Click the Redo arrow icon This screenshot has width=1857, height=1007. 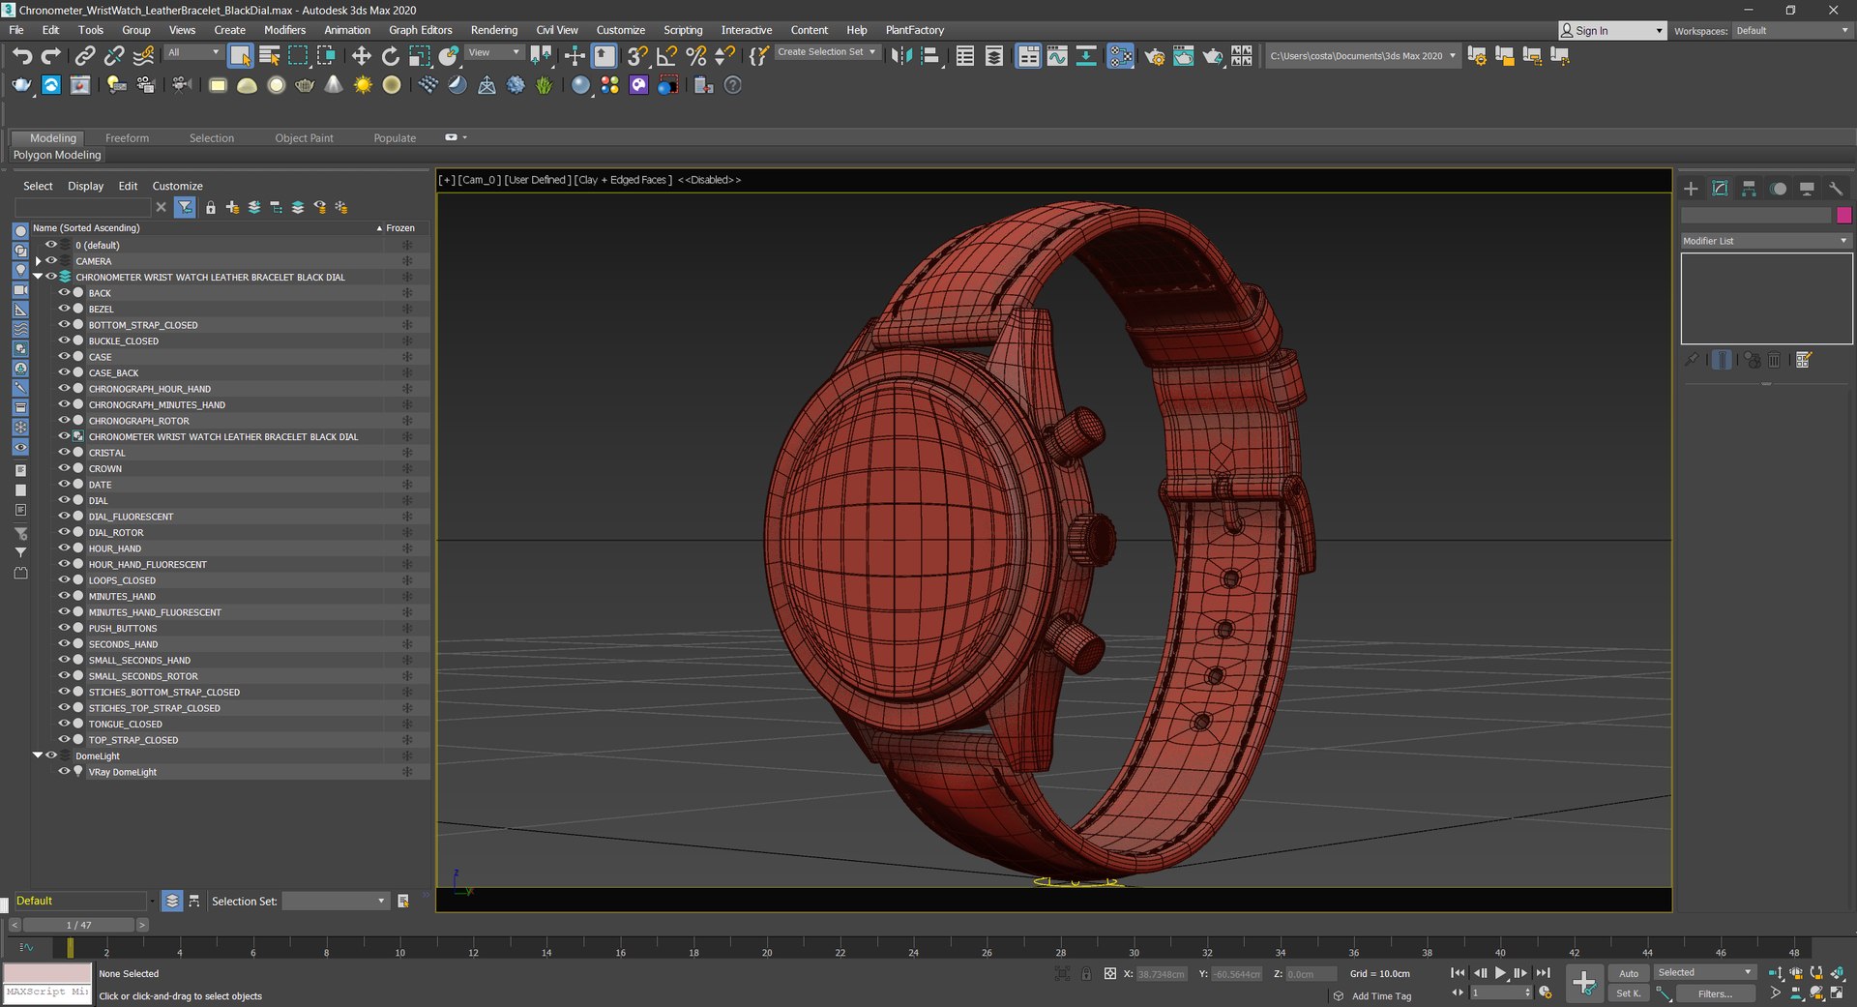coord(51,56)
